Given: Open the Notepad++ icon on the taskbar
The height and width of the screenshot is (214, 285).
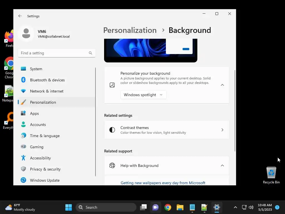Looking at the screenshot, I should click(204, 207).
